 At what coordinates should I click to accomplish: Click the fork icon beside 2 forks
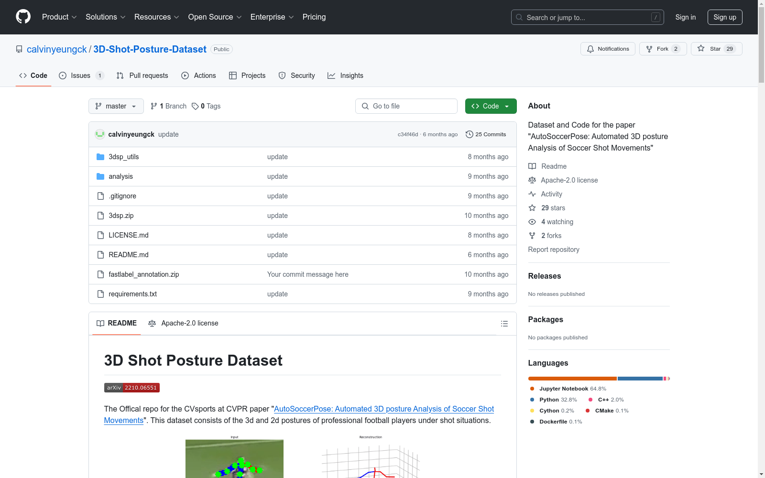tap(532, 236)
